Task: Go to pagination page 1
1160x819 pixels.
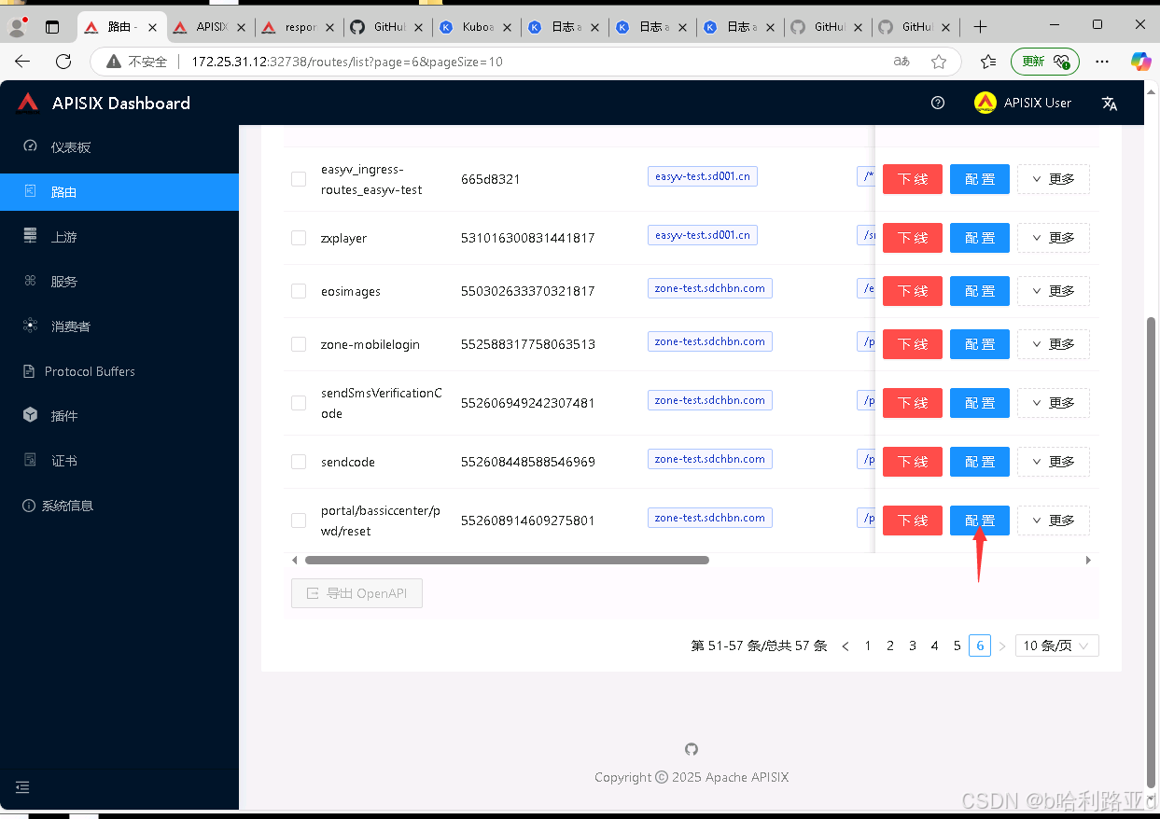Action: coord(868,645)
